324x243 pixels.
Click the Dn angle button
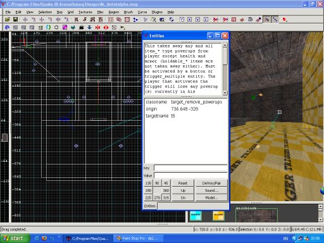(183, 197)
